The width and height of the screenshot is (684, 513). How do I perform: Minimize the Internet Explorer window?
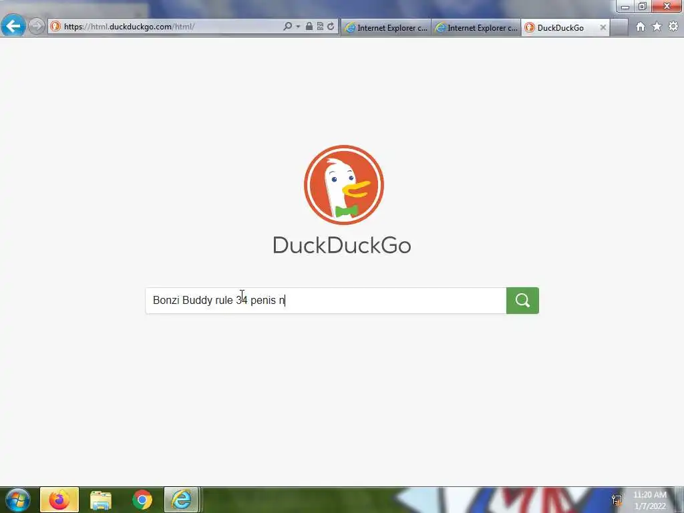[625, 6]
